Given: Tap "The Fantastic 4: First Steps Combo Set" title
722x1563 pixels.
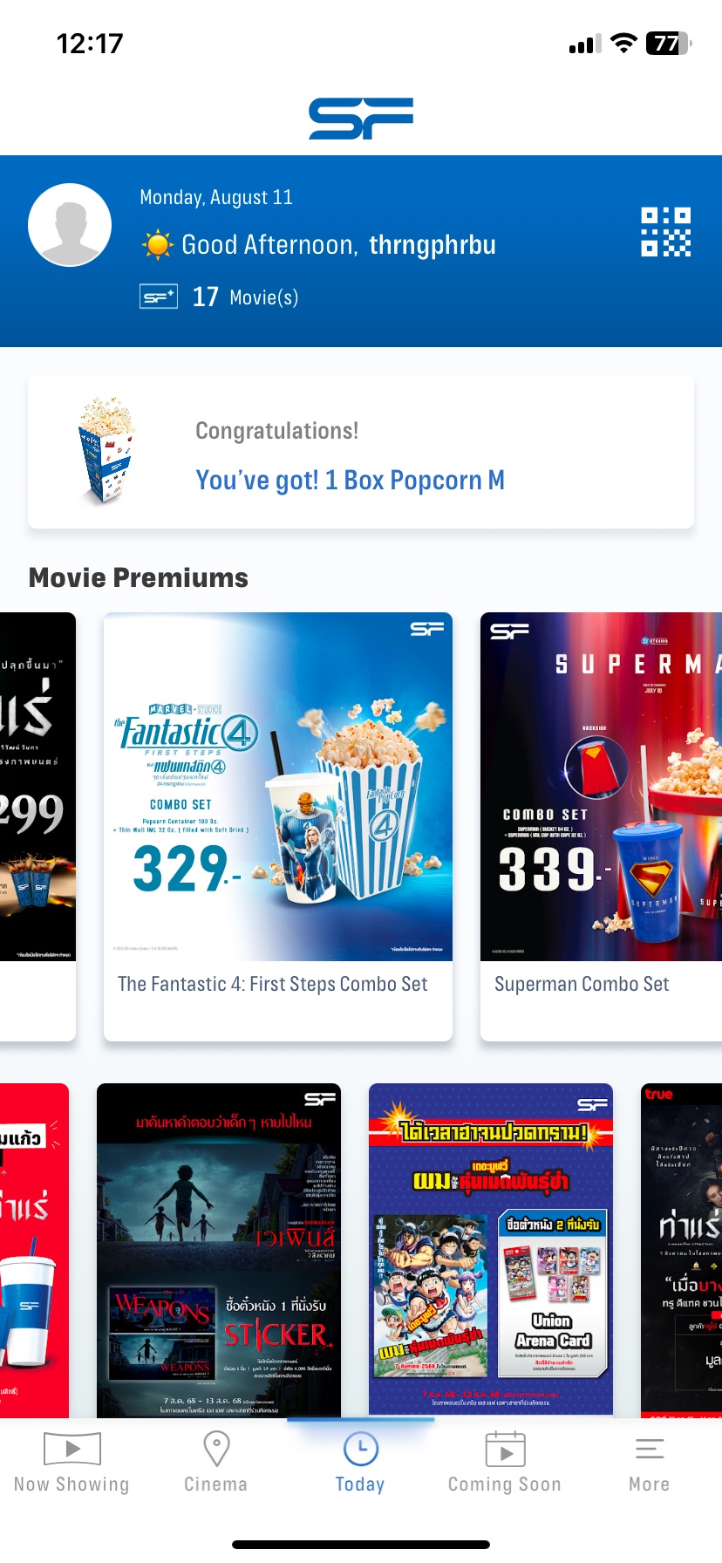Looking at the screenshot, I should coord(273,984).
